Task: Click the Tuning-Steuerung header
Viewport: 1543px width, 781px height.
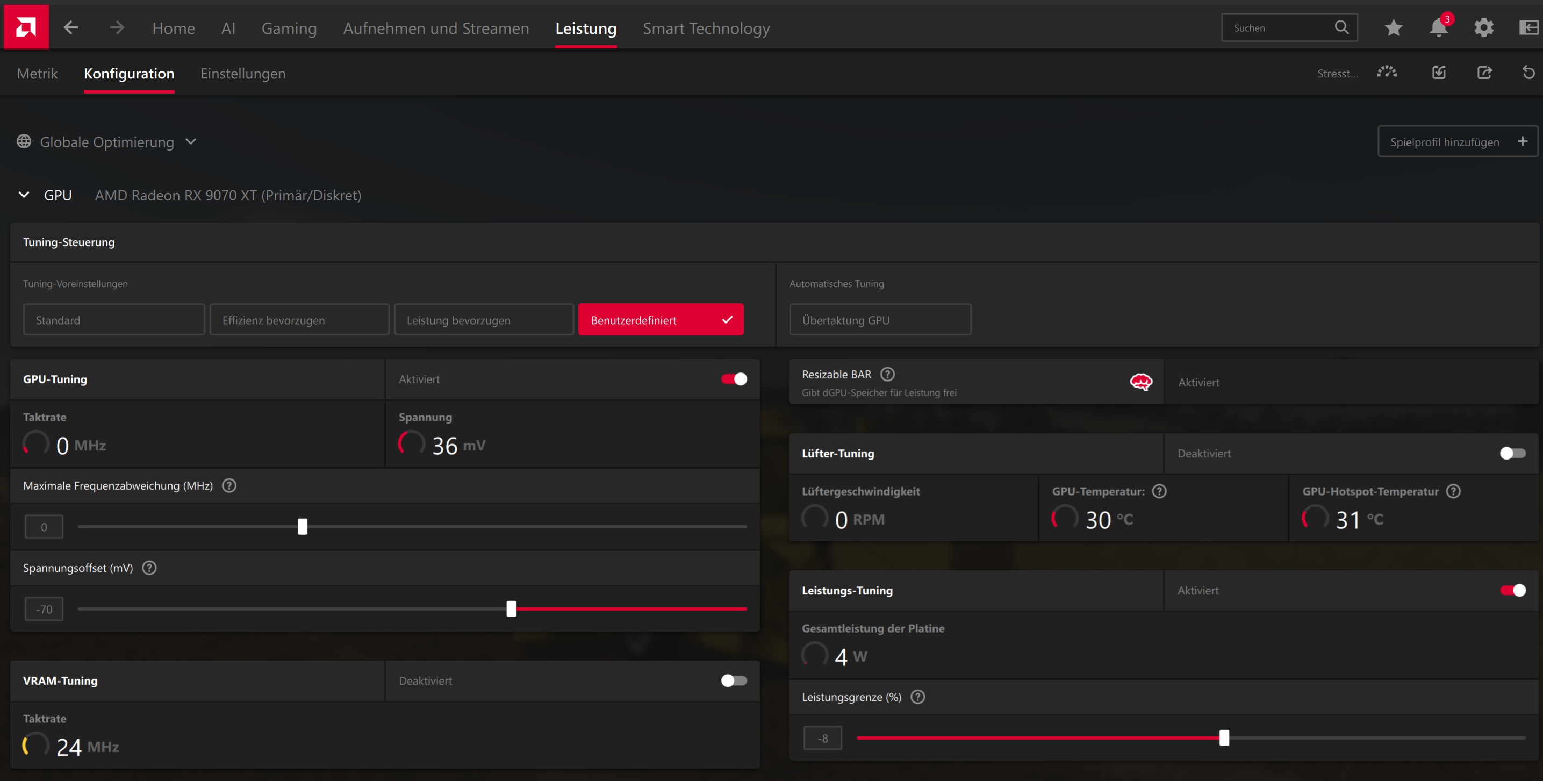Action: click(x=69, y=242)
